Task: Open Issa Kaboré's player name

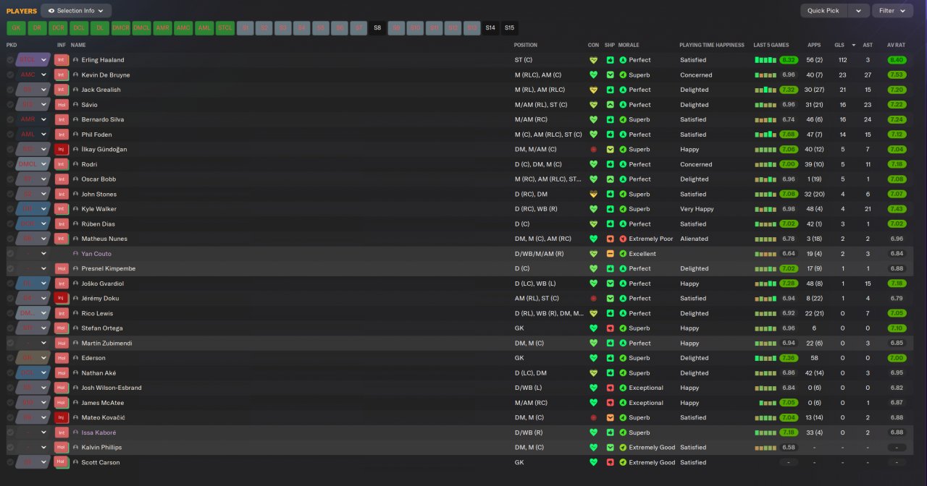Action: tap(98, 432)
